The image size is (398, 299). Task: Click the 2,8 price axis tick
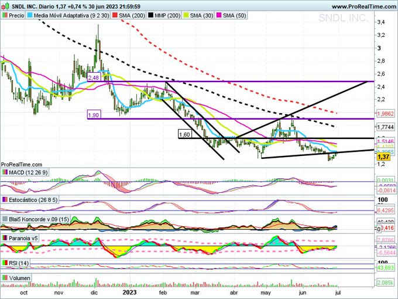click(x=381, y=61)
